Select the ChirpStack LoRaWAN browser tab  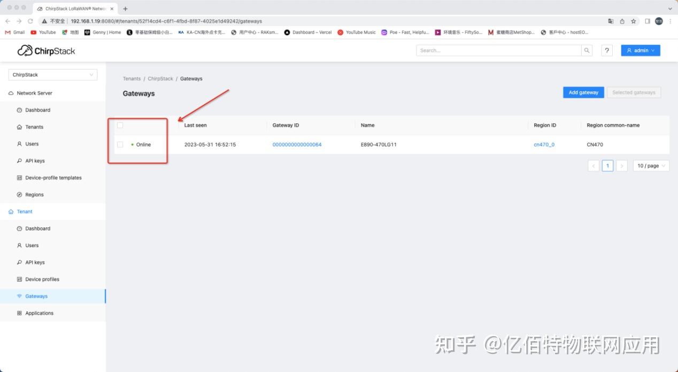click(x=75, y=9)
